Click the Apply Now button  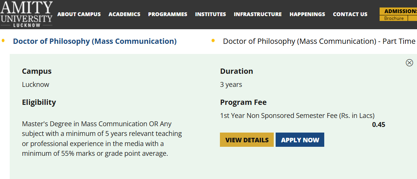300,140
